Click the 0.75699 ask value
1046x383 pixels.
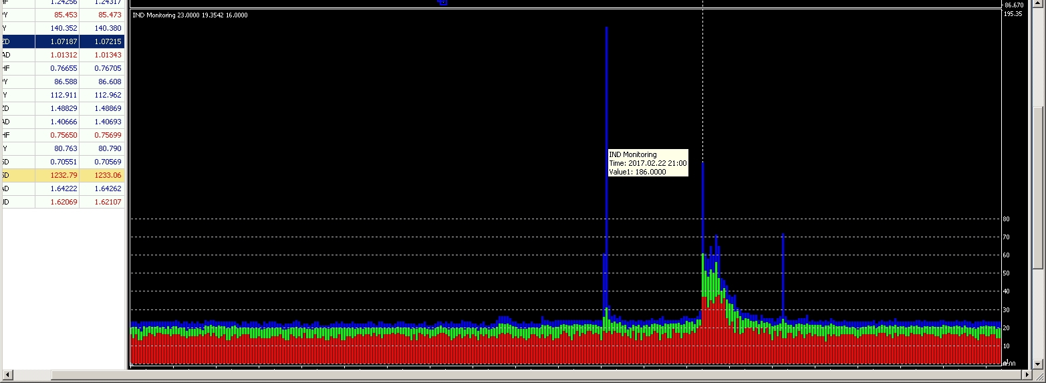coord(102,135)
